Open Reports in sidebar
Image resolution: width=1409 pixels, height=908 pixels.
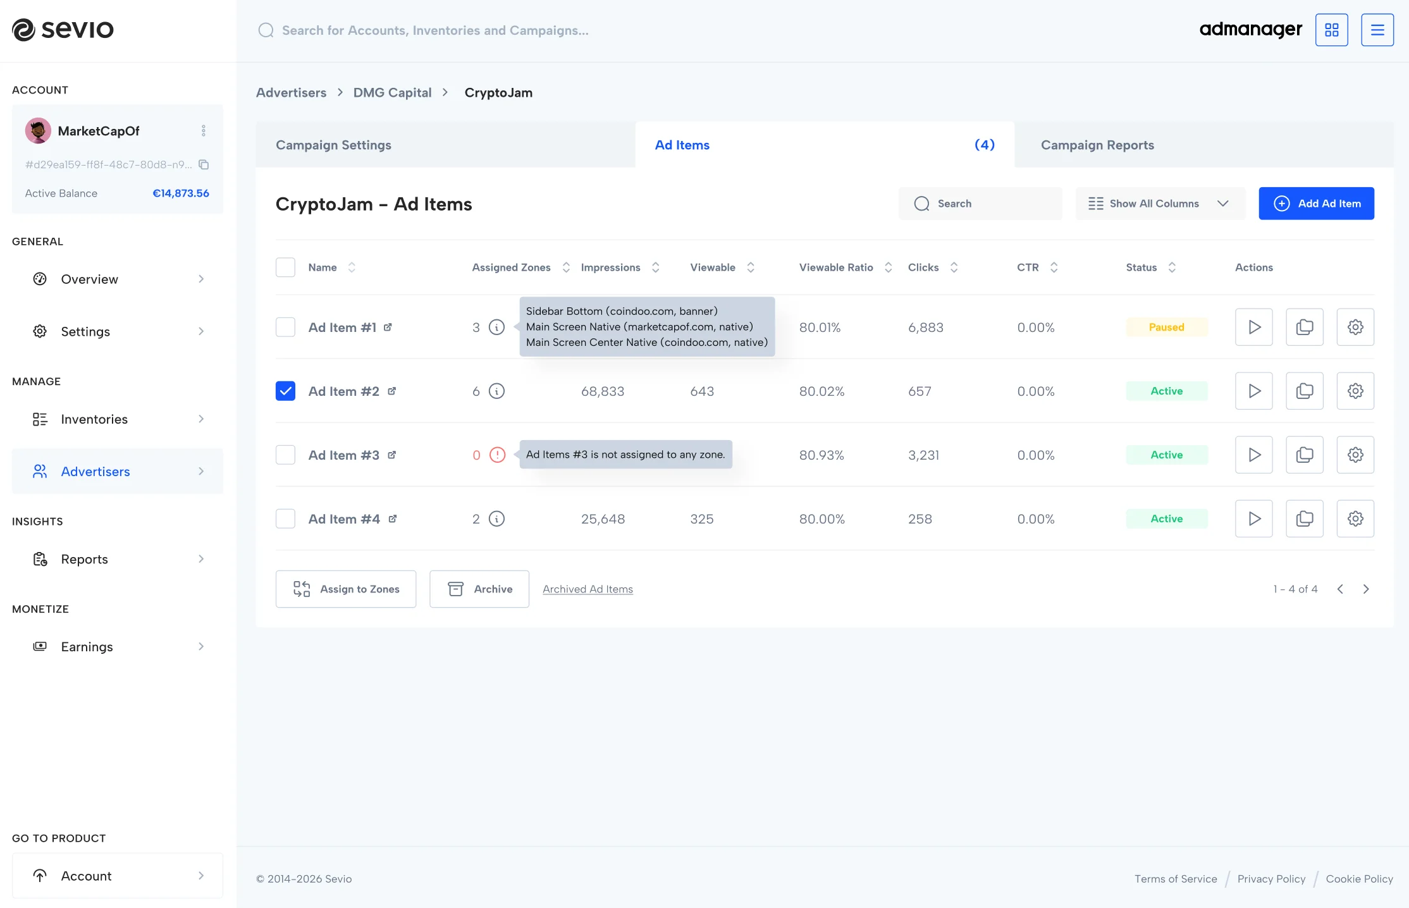point(118,559)
